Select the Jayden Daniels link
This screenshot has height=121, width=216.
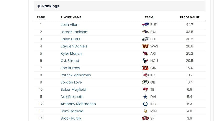[x=74, y=46]
